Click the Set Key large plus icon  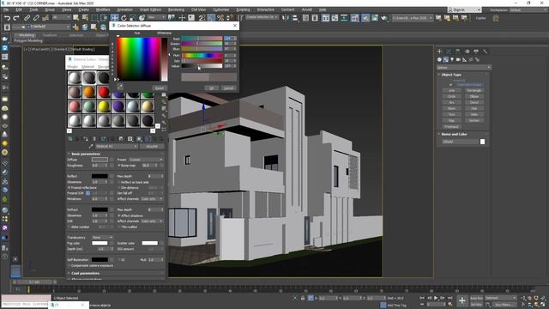click(x=462, y=300)
